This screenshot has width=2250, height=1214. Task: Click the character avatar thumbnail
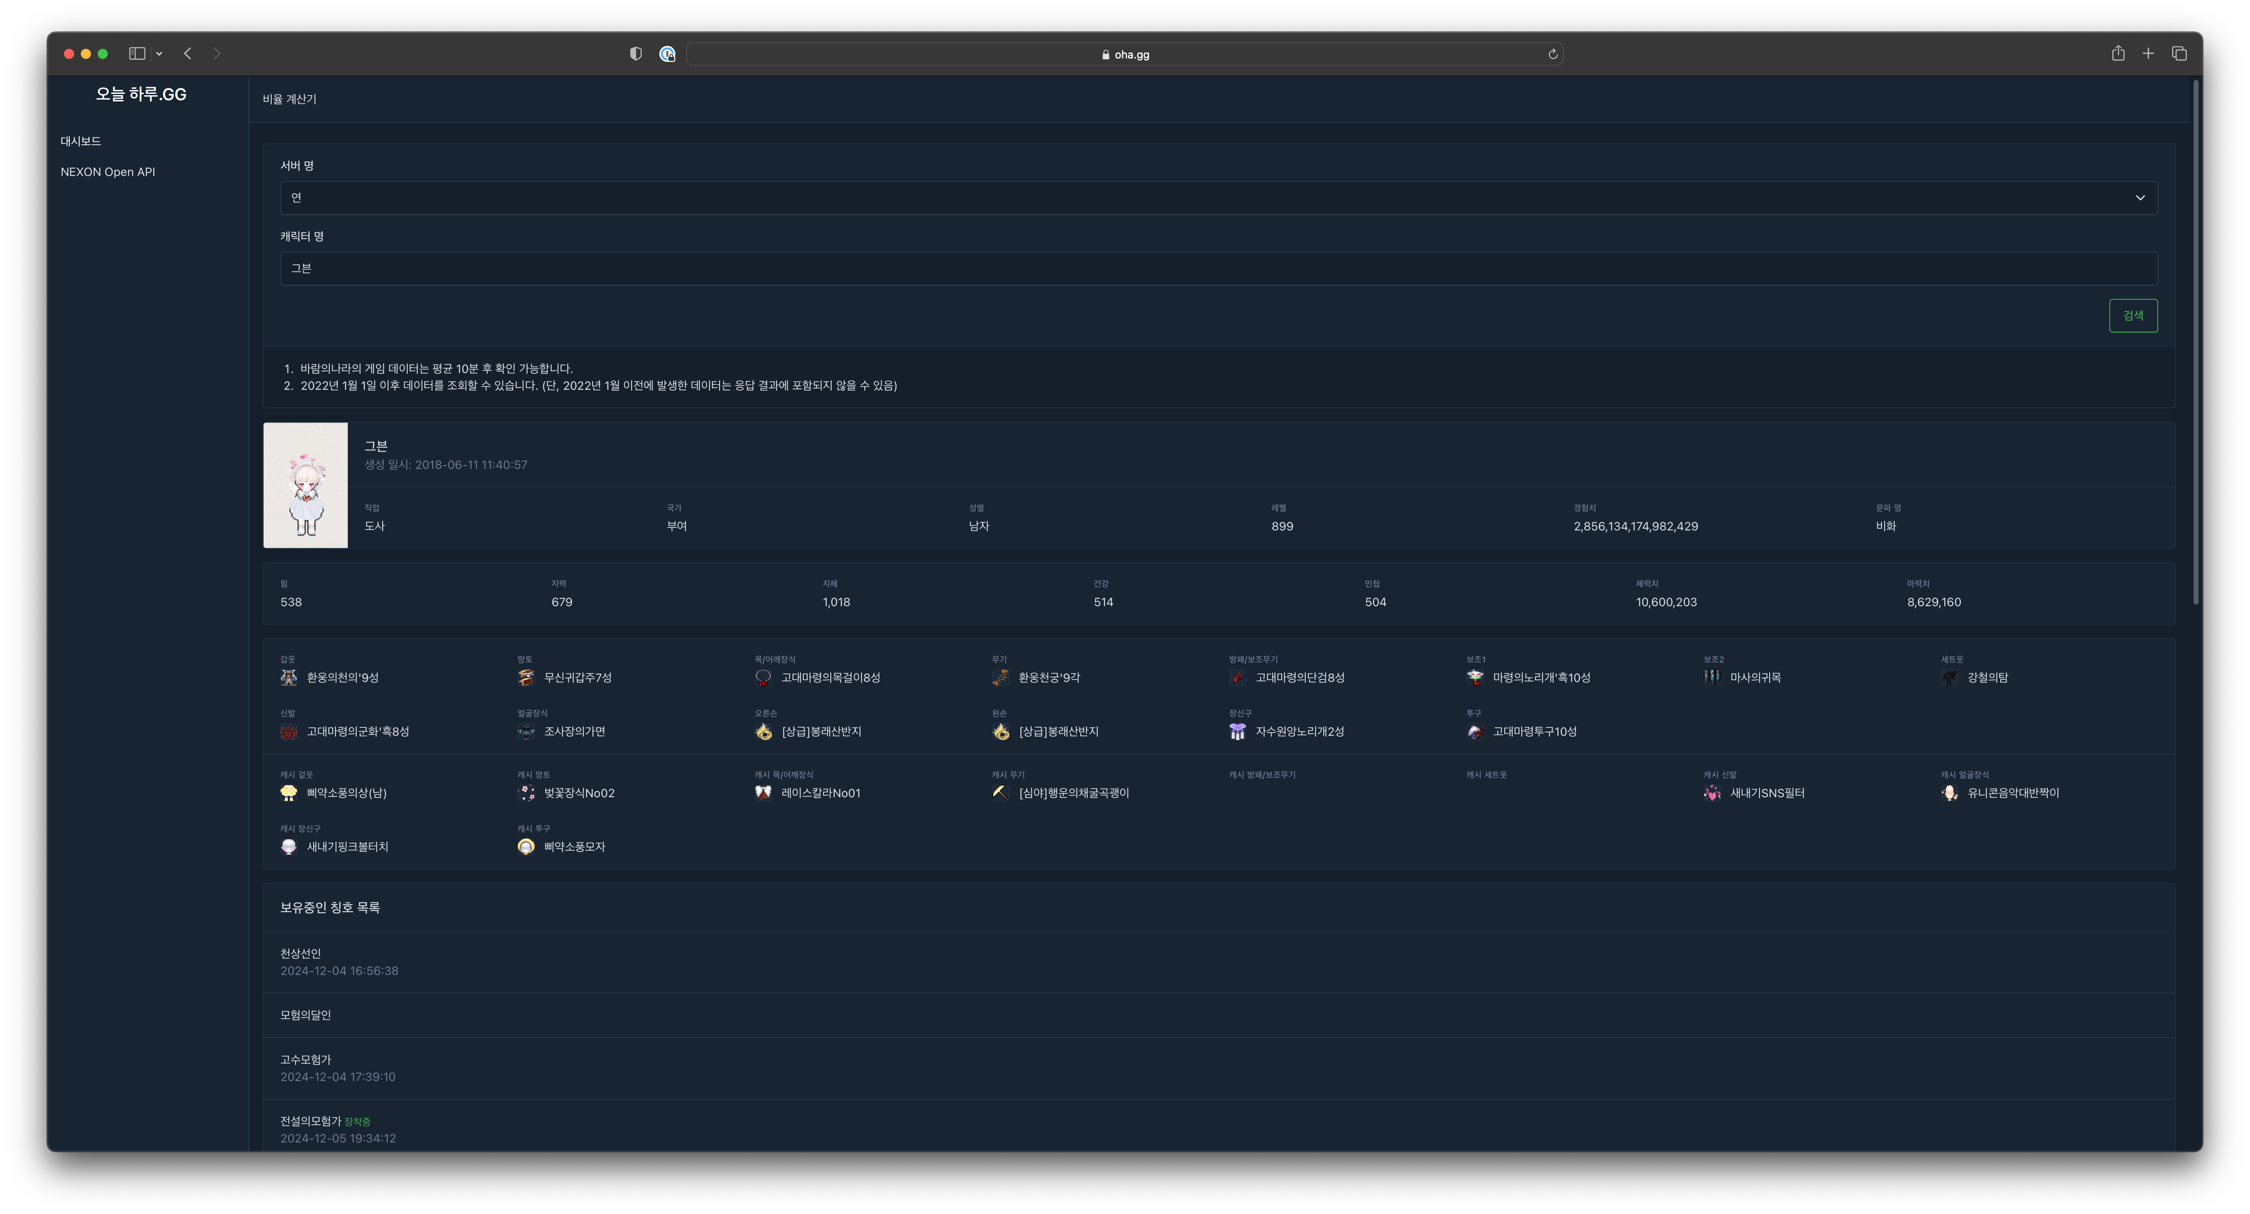pos(306,486)
